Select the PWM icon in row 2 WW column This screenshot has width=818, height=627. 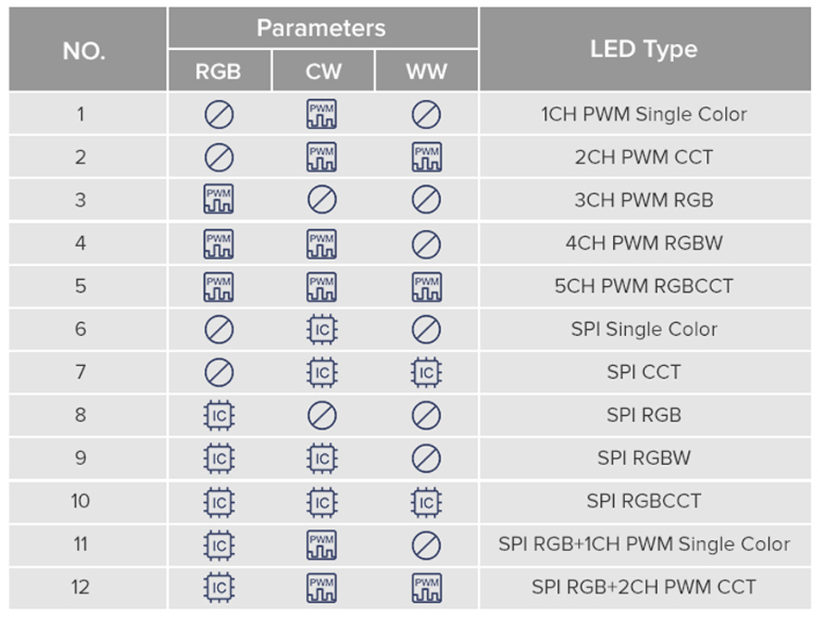pyautogui.click(x=426, y=158)
